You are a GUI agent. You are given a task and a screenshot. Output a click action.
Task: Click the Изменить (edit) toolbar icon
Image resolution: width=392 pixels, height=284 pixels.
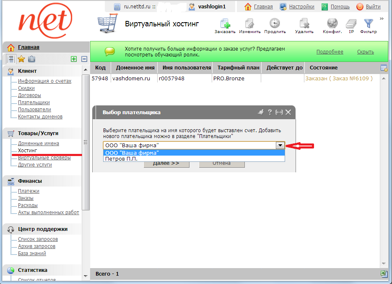tap(250, 25)
